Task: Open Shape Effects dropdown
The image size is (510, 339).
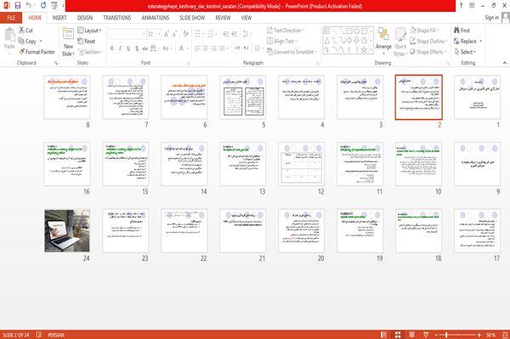Action: pos(428,52)
